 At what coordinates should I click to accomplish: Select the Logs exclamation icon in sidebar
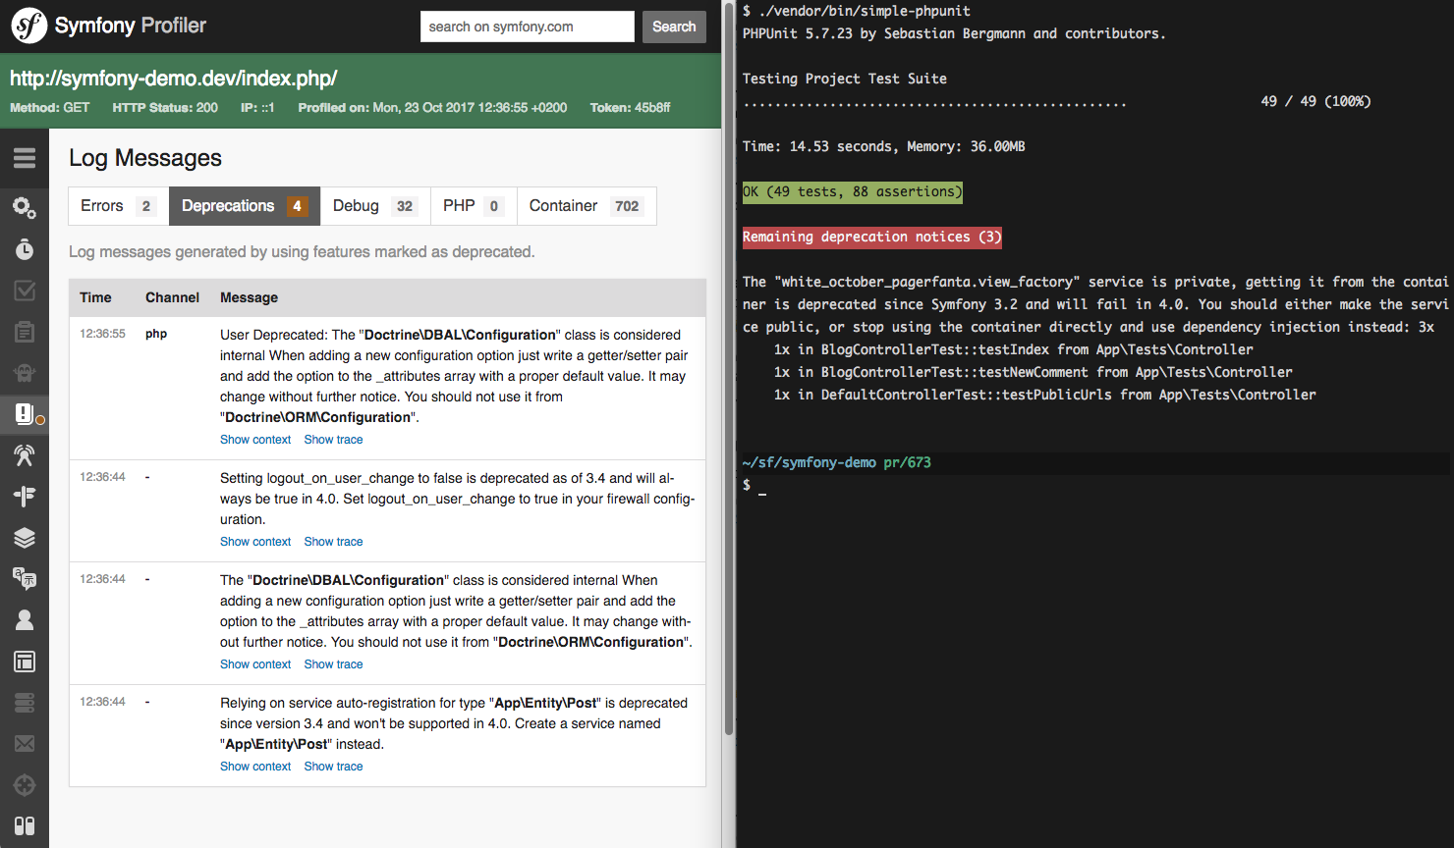tap(25, 413)
